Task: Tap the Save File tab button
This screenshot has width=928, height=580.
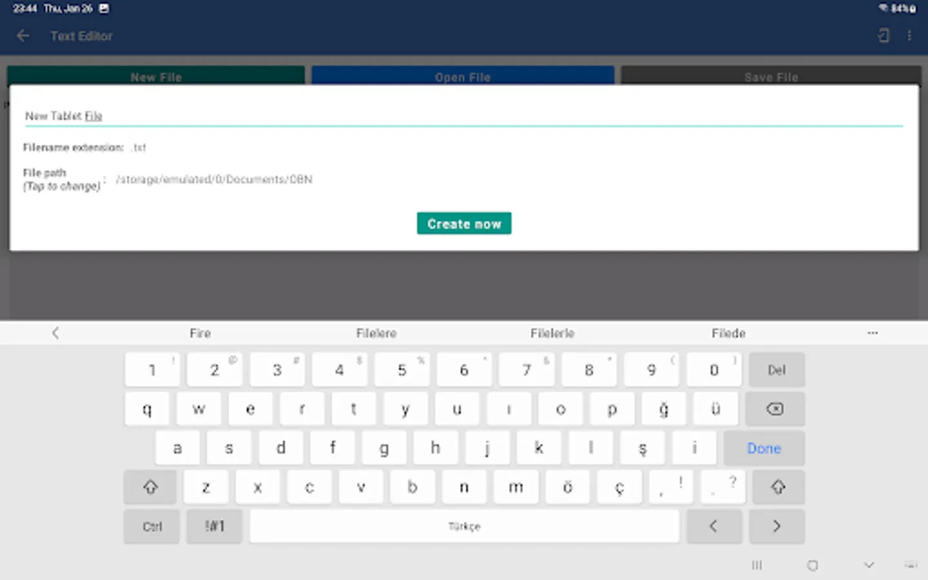Action: 771,76
